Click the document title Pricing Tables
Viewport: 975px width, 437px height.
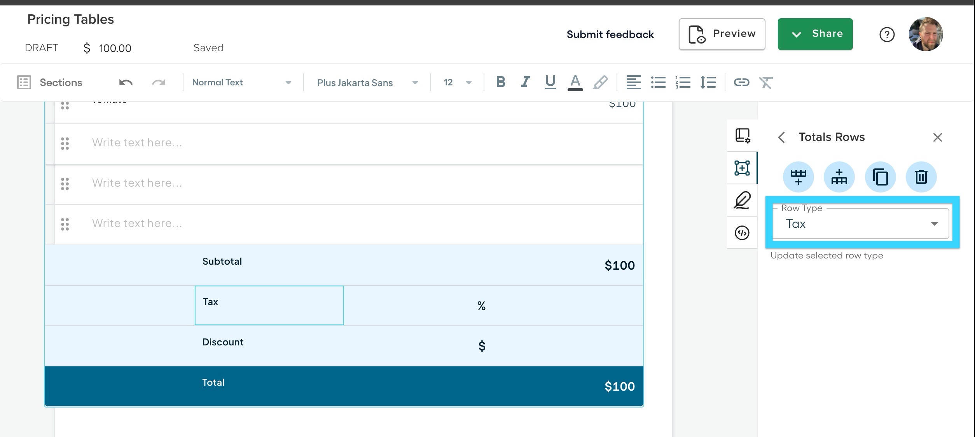[x=70, y=19]
